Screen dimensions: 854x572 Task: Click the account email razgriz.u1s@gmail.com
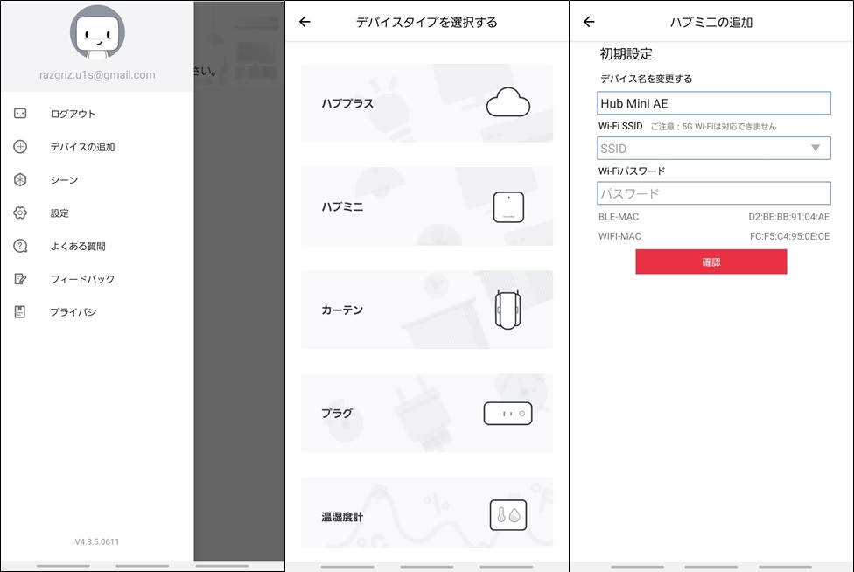tap(97, 75)
